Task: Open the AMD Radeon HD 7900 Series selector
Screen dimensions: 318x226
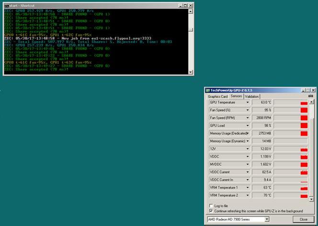Action: pyautogui.click(x=238, y=219)
